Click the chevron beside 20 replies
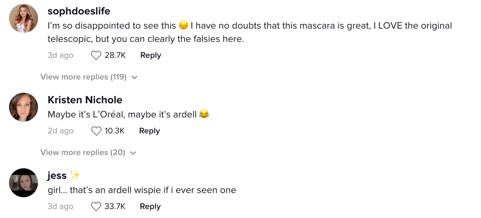The height and width of the screenshot is (218, 481). tap(133, 153)
